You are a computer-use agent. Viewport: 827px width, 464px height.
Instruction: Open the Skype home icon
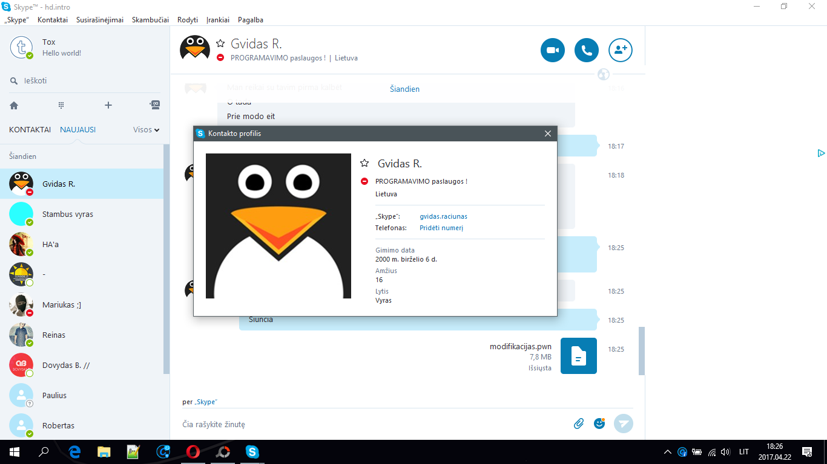coord(14,105)
